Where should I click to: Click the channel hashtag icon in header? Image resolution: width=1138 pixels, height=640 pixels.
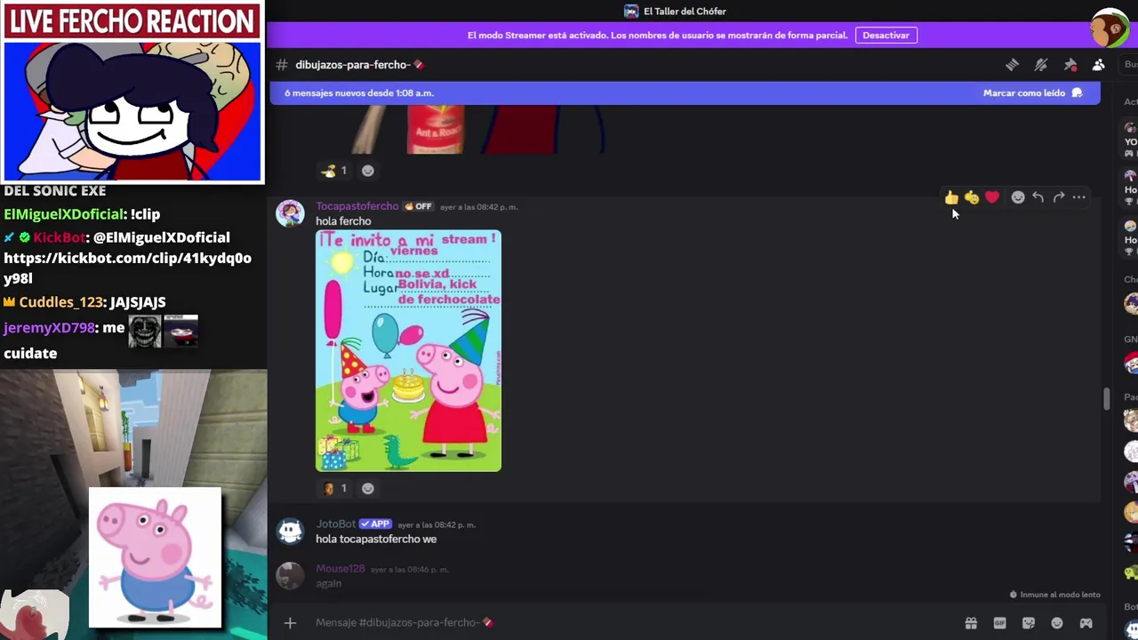[282, 65]
